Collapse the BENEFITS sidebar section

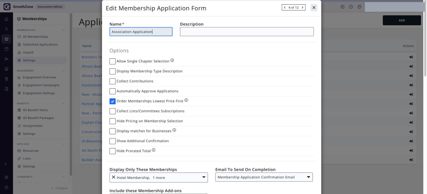coord(63,103)
